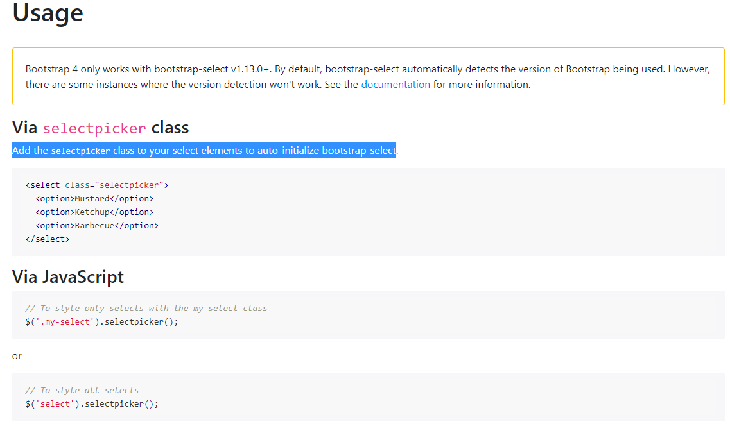Click the Mustard option code line
Viewport: 730px width, 424px height.
(x=94, y=198)
